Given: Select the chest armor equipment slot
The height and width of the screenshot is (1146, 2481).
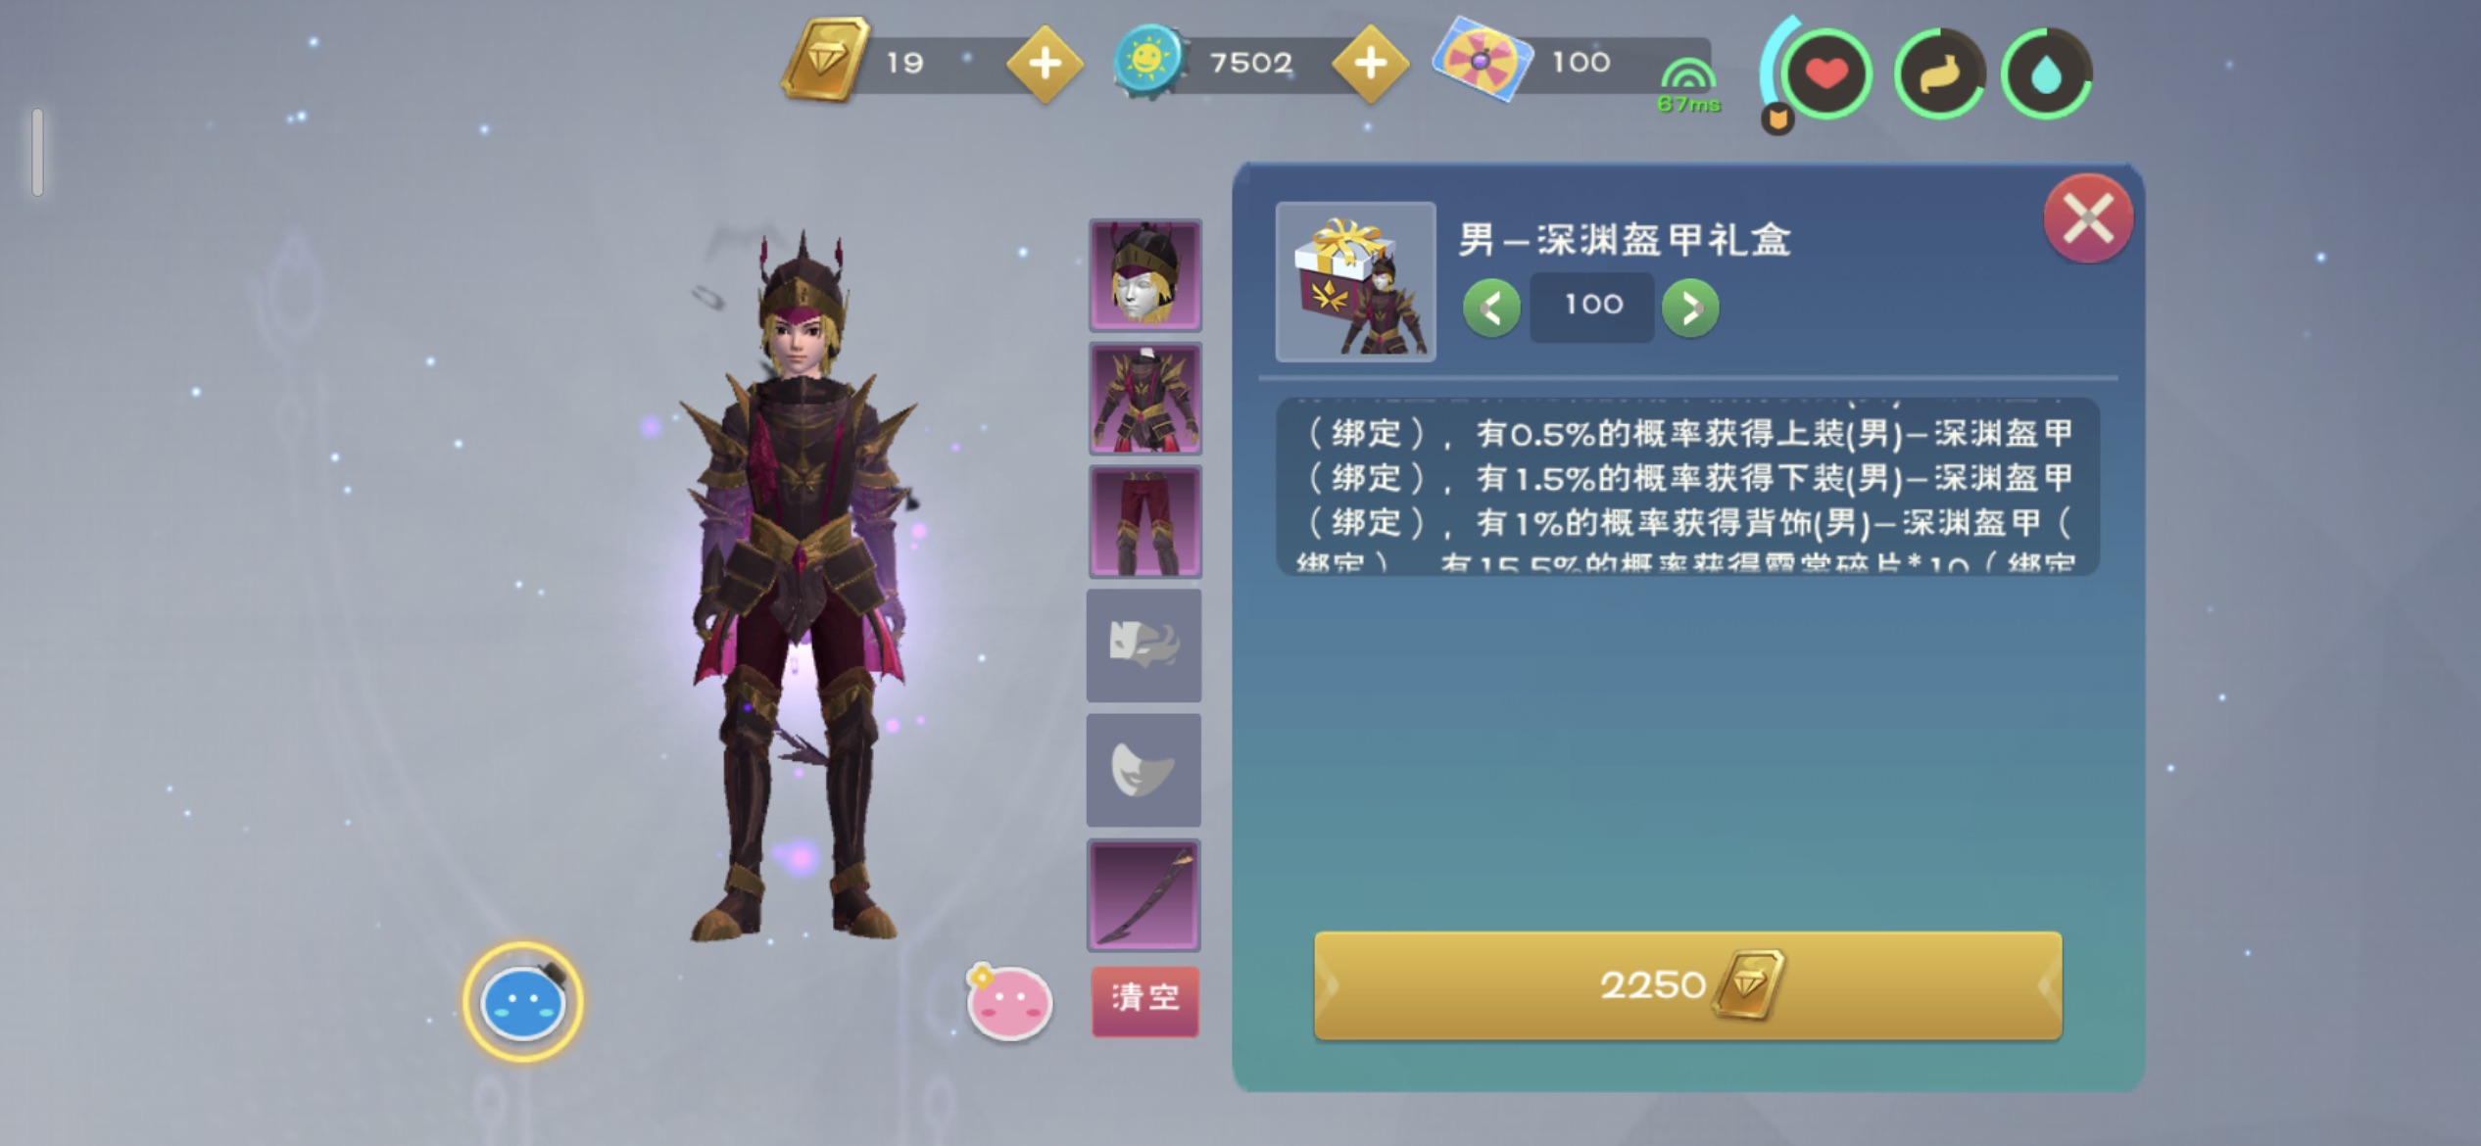Looking at the screenshot, I should point(1144,399).
